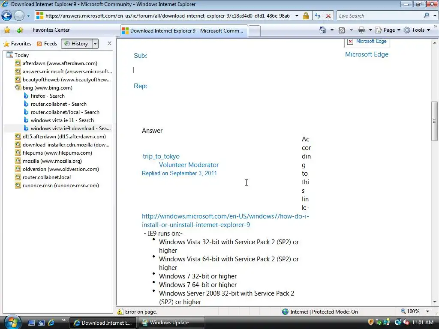Open the feeds dropdown arrow
This screenshot has width=439, height=329.
(x=351, y=30)
